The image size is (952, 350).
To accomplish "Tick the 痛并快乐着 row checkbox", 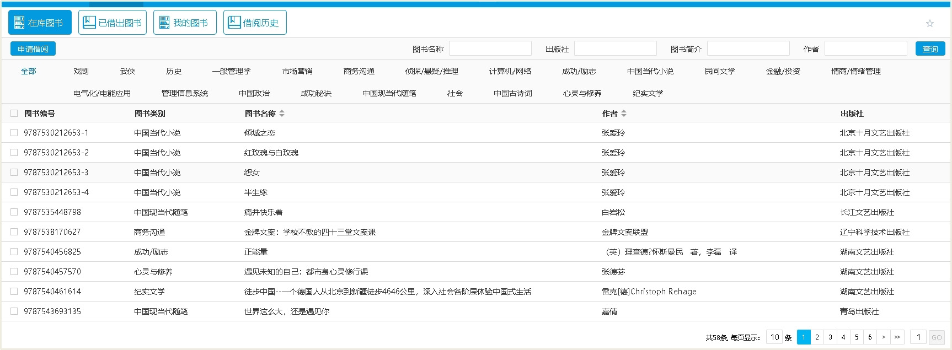I will point(14,212).
